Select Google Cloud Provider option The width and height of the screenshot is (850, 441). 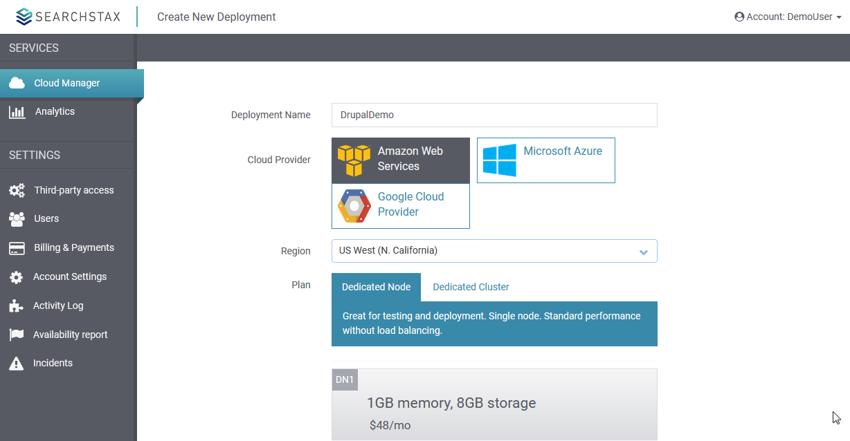pos(401,206)
